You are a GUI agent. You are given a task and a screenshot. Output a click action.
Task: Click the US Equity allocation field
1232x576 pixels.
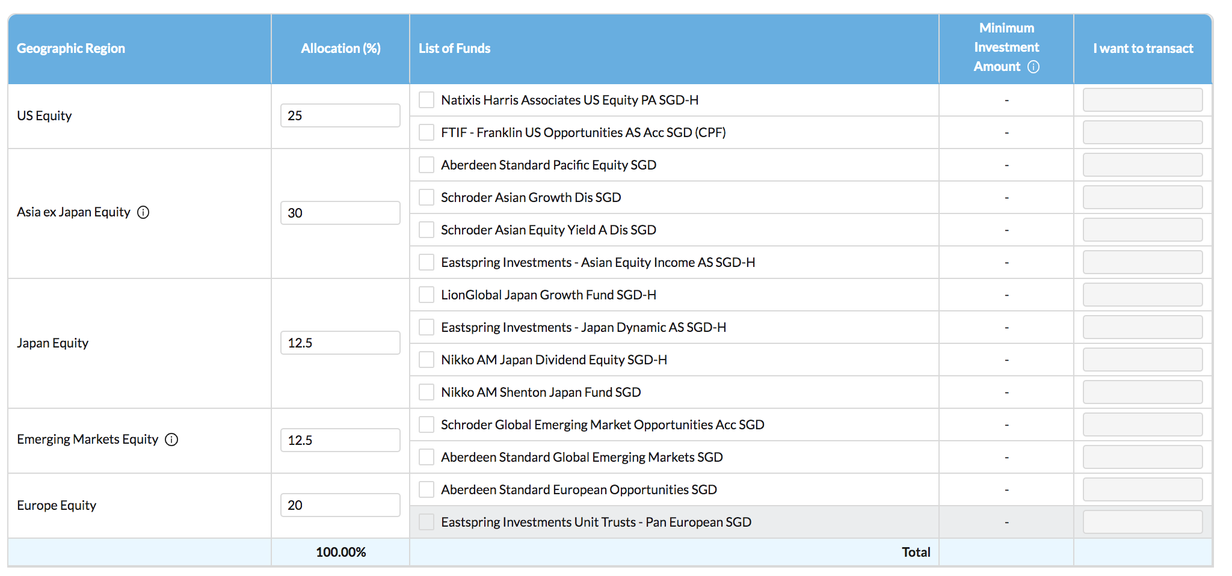pyautogui.click(x=340, y=115)
